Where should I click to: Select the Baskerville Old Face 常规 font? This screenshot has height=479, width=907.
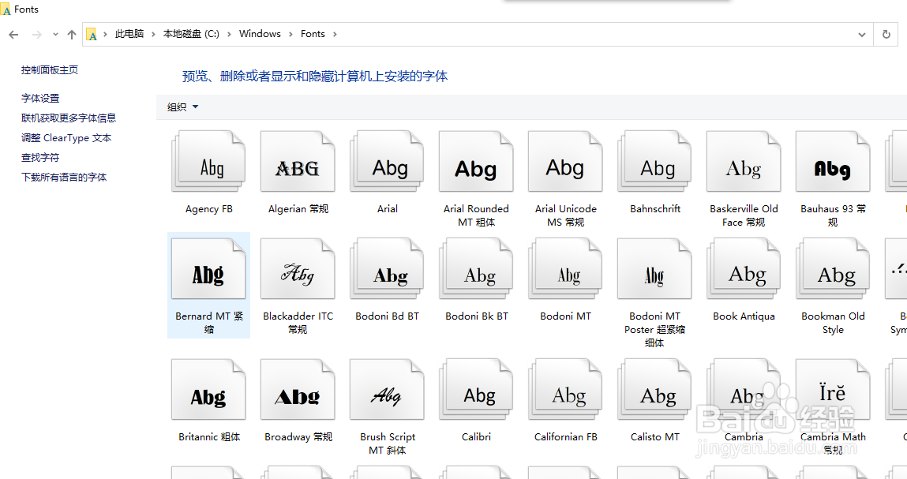[x=744, y=162]
